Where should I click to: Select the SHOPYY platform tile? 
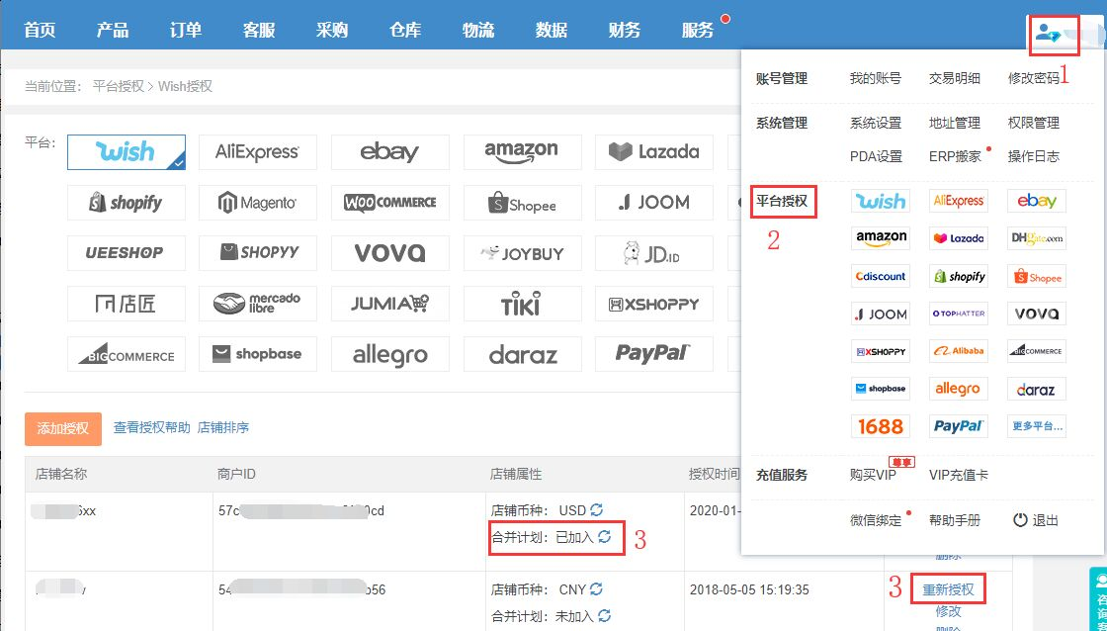(258, 253)
